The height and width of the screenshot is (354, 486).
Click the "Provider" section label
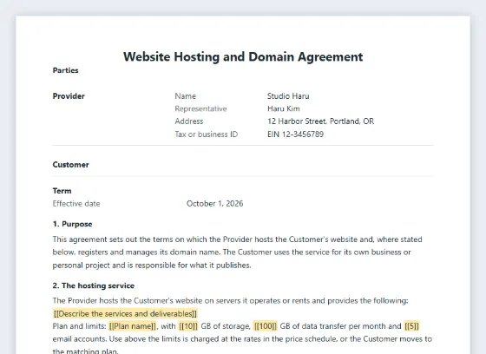coord(69,96)
